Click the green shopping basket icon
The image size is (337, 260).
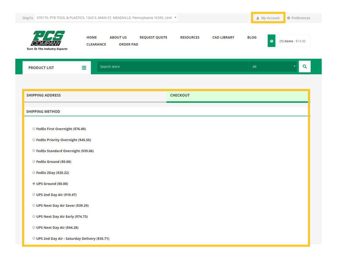pyautogui.click(x=271, y=41)
